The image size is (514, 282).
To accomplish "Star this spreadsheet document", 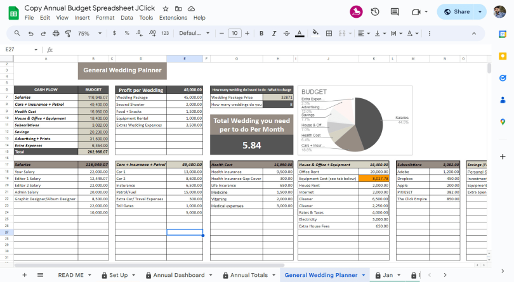I will click(x=166, y=9).
